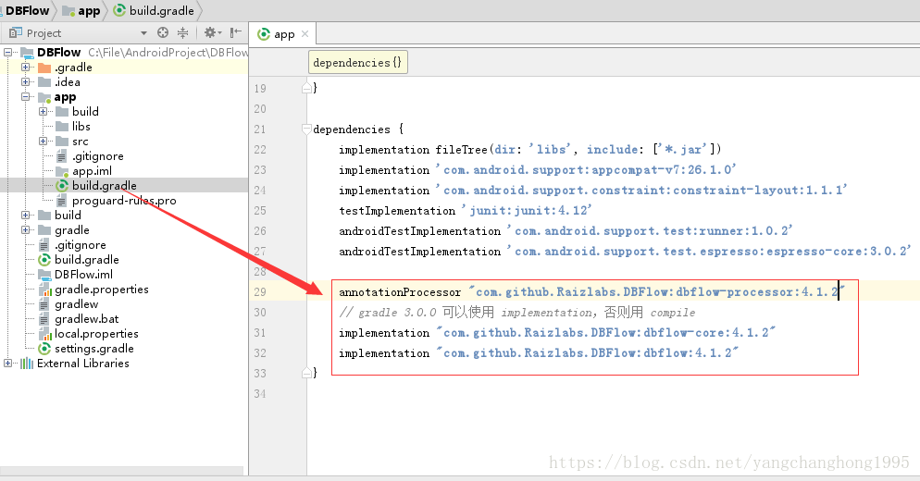Click the .gradle folder icon

click(44, 68)
